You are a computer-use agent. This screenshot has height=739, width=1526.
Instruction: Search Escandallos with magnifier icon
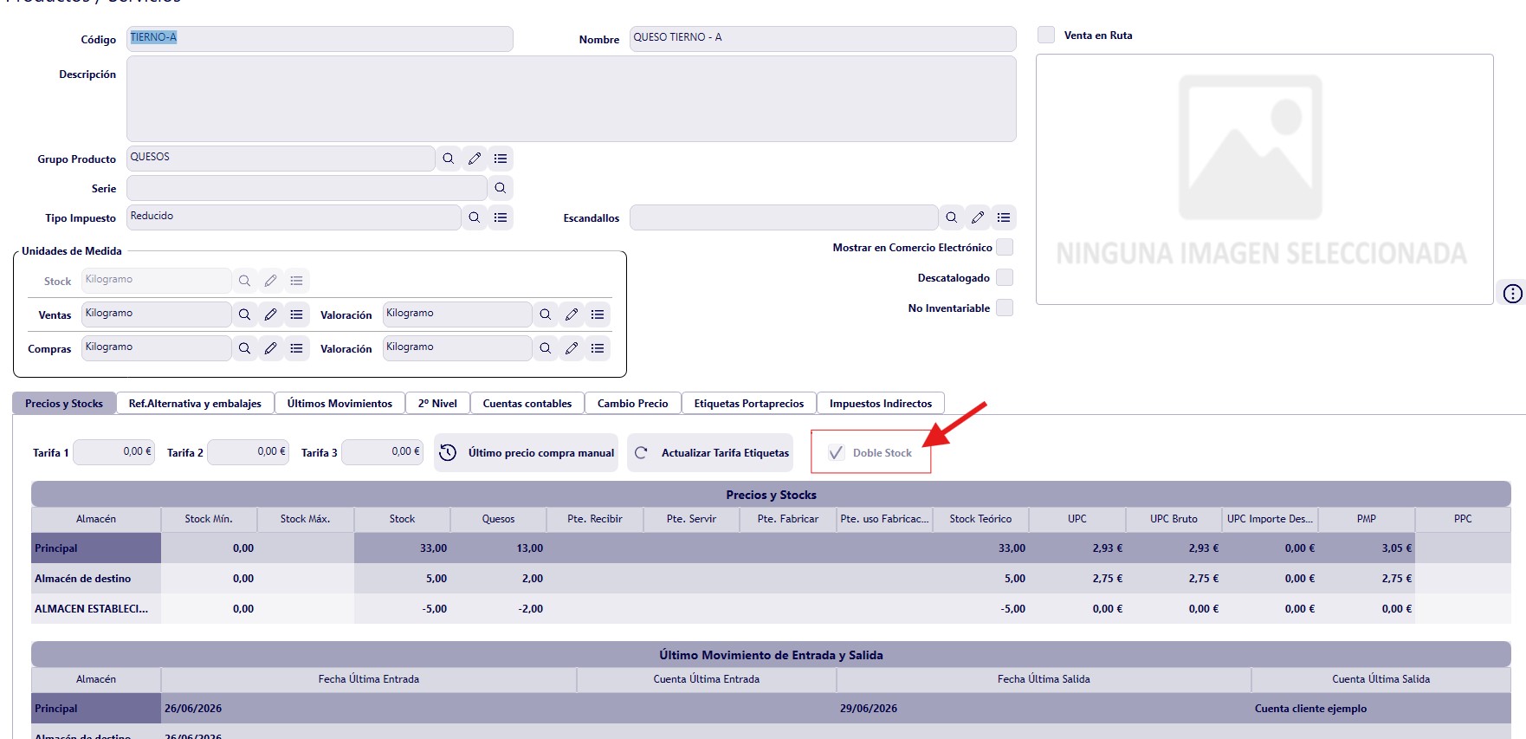tap(952, 217)
